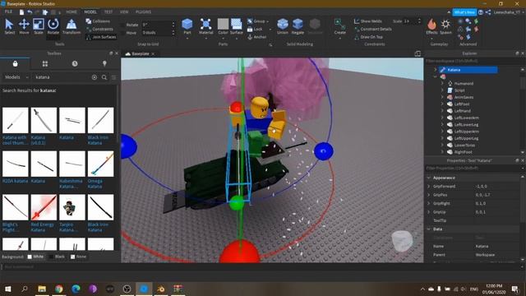Open Chrome from the taskbar

(59, 289)
